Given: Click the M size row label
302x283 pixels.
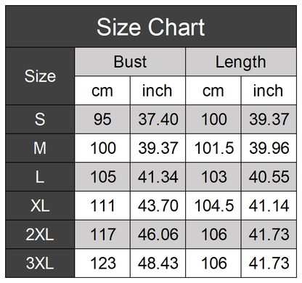Looking at the screenshot, I should (40, 148).
